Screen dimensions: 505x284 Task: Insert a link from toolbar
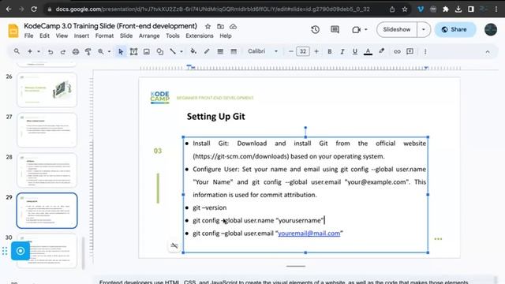[397, 51]
